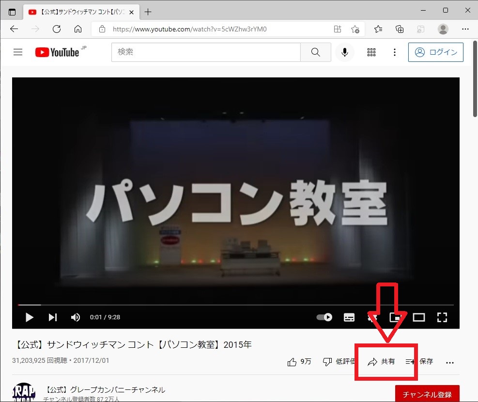Viewport: 478px width, 402px height.
Task: Skip to the next video
Action: click(52, 317)
